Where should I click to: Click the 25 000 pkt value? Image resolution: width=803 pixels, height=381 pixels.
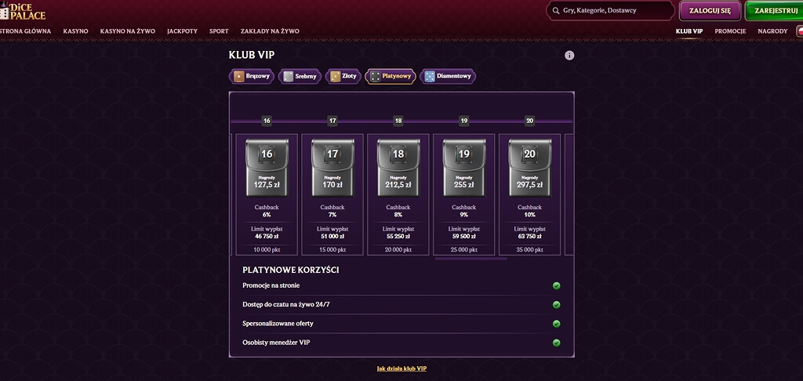click(x=464, y=250)
